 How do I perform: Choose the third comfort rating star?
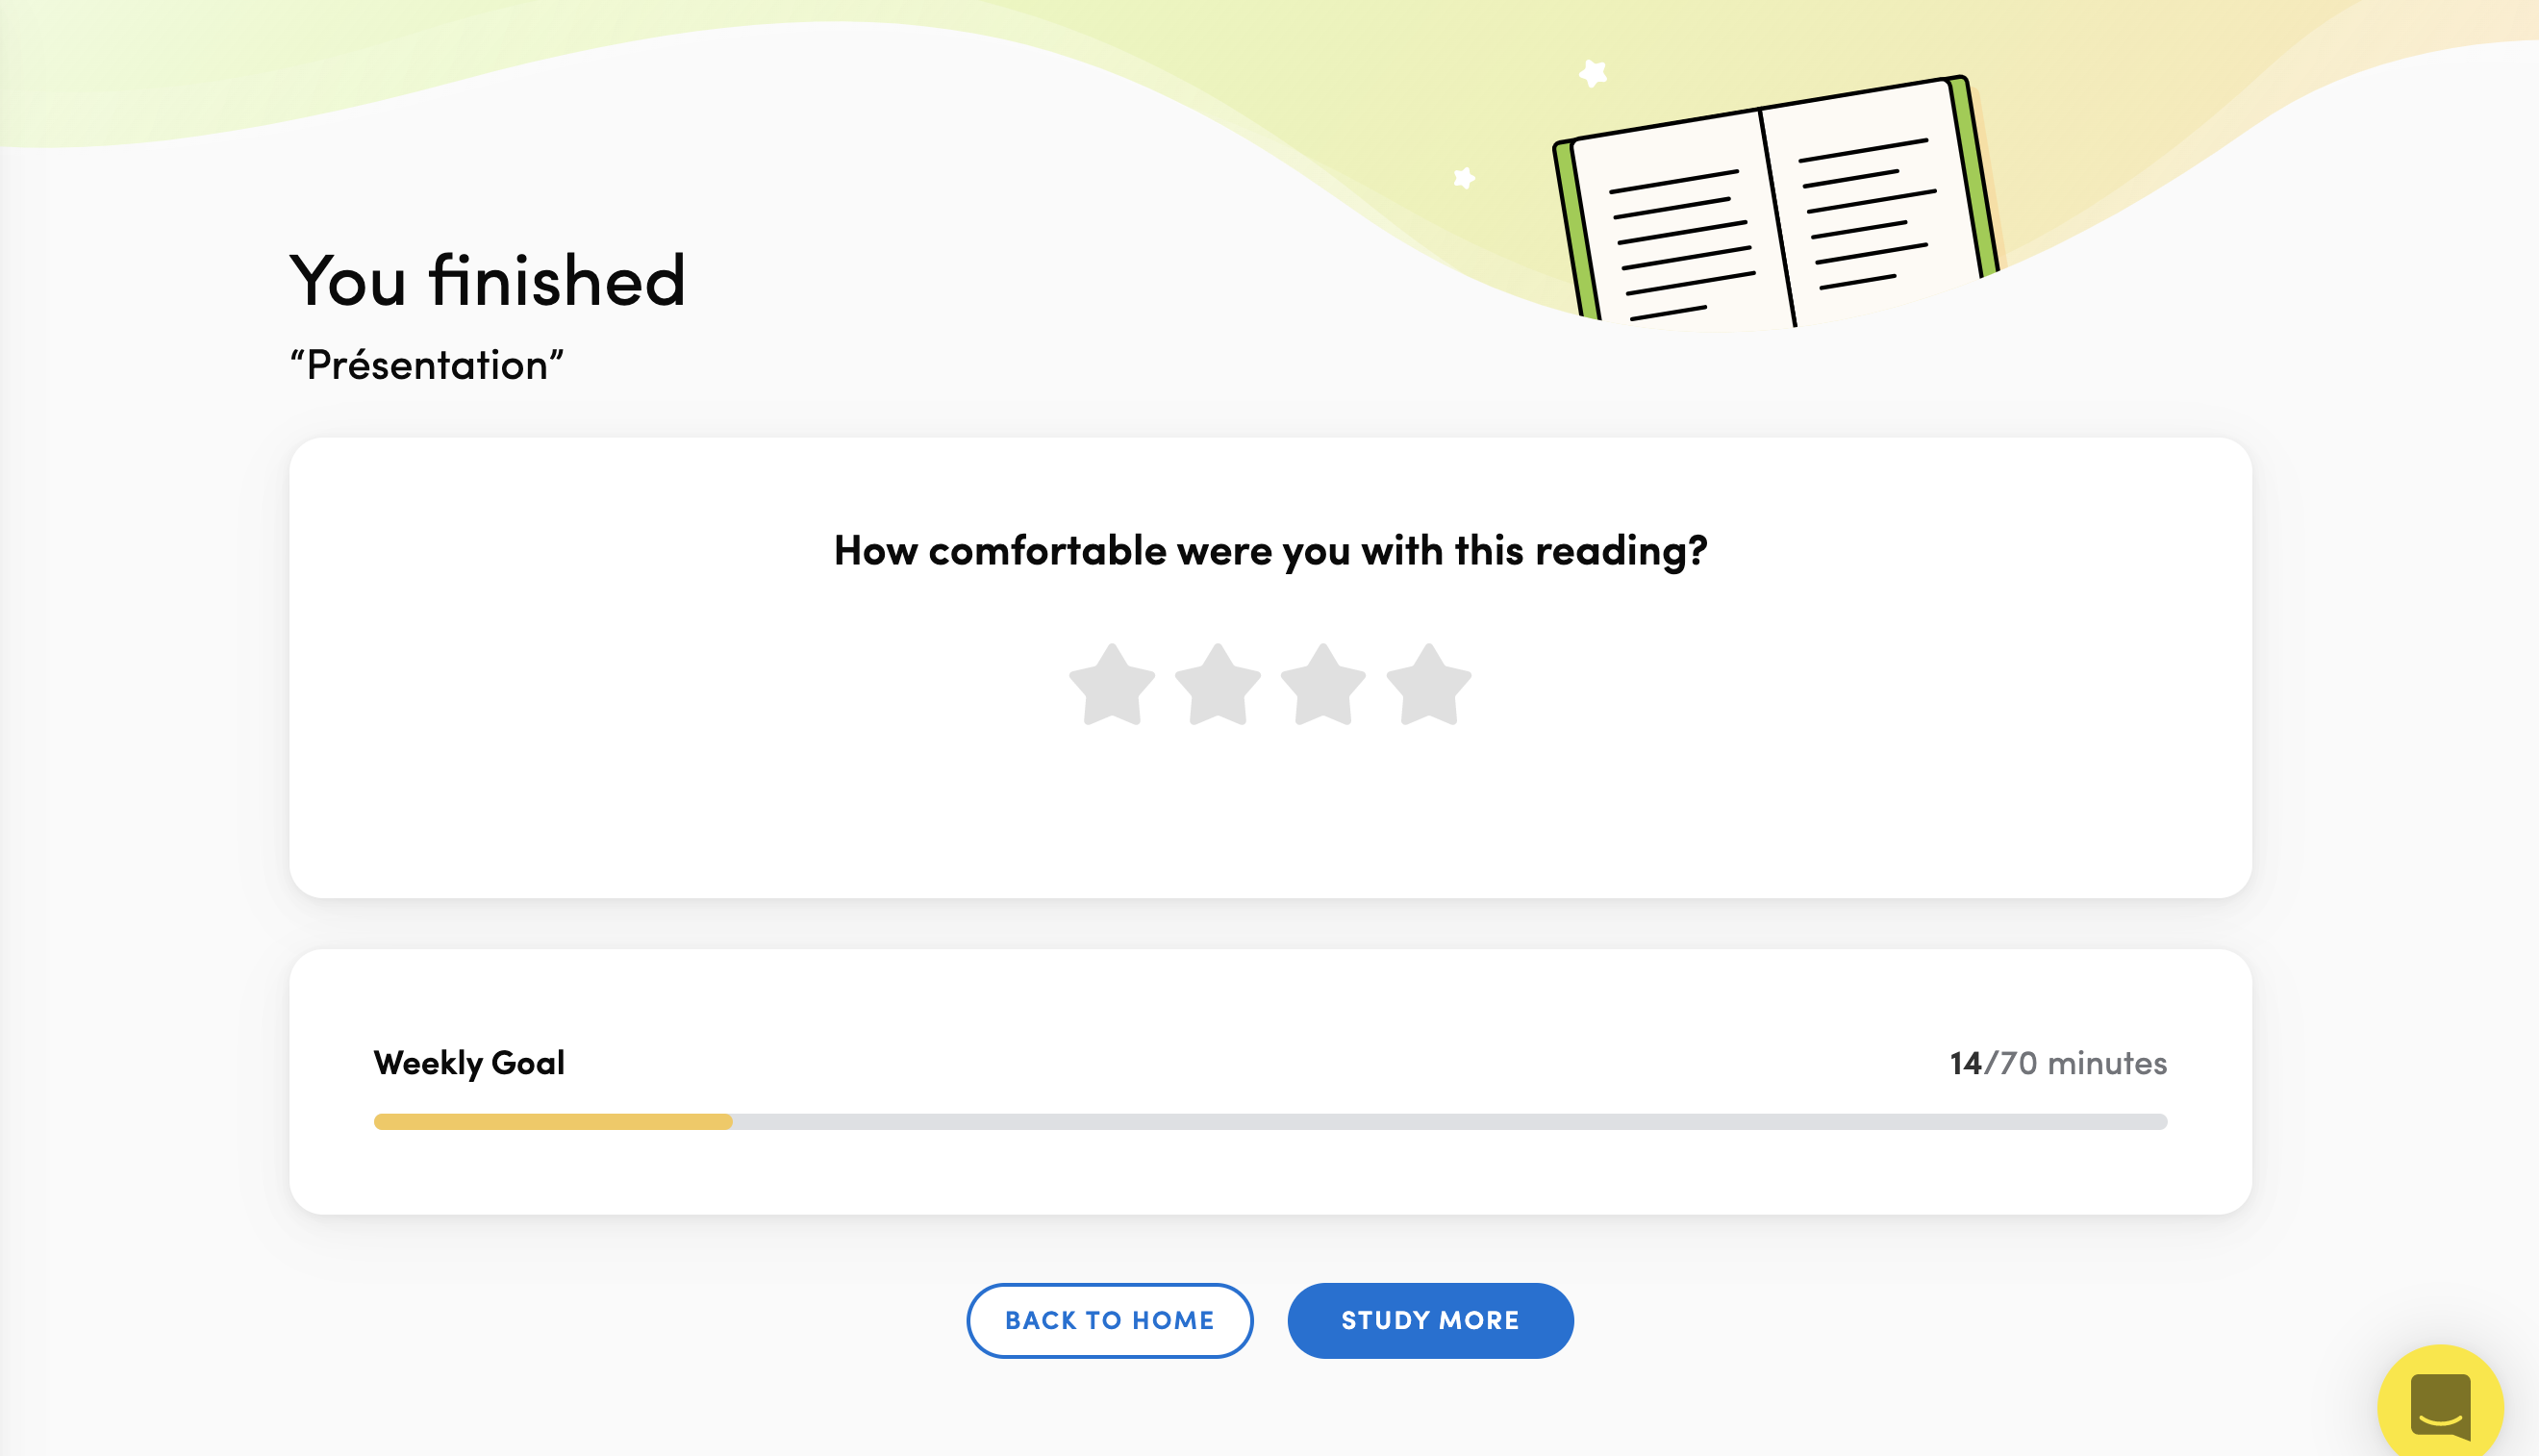tap(1323, 686)
